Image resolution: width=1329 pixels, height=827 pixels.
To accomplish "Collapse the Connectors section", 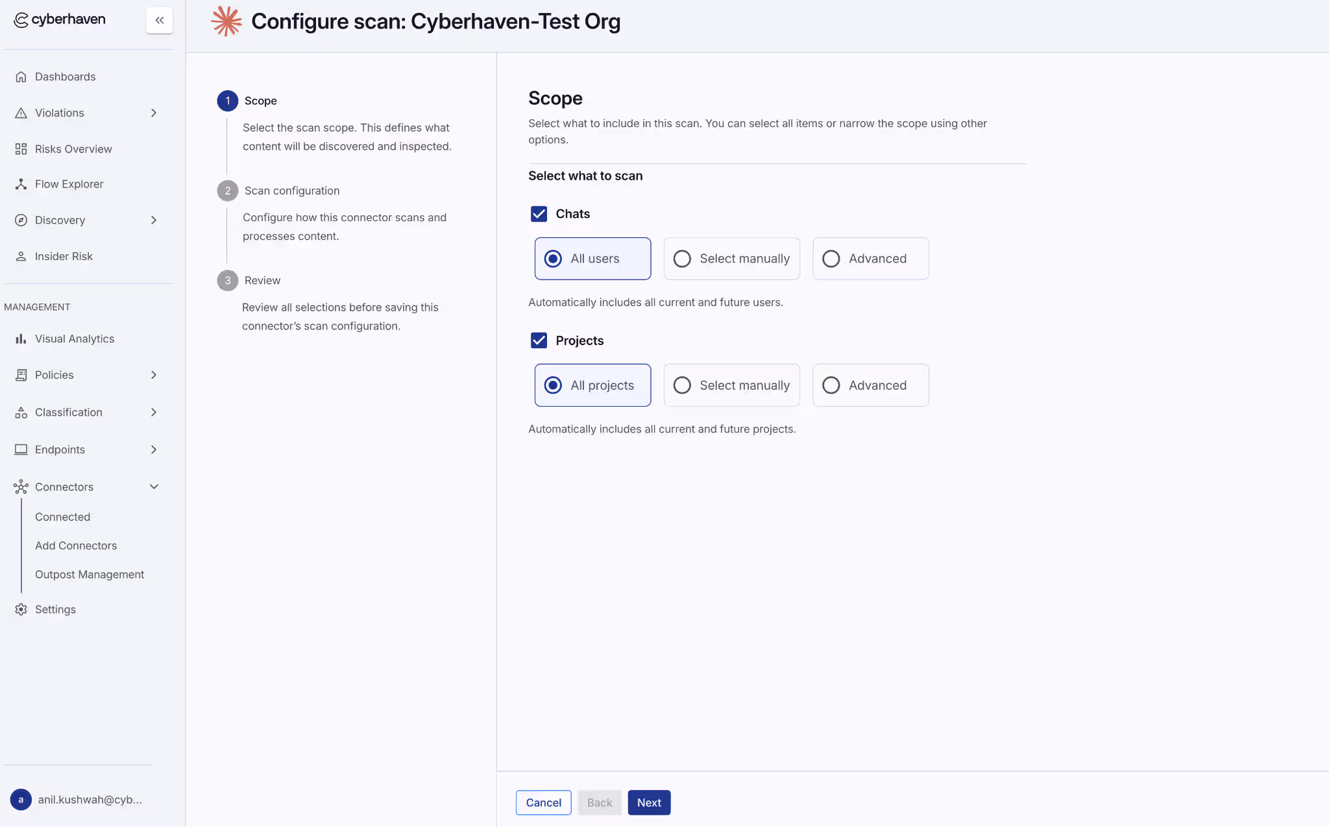I will coord(154,487).
